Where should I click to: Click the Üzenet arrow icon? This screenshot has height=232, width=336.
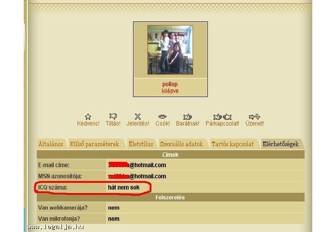pos(254,117)
